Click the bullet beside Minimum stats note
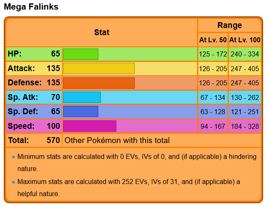The height and width of the screenshot is (207, 269). [x=13, y=157]
